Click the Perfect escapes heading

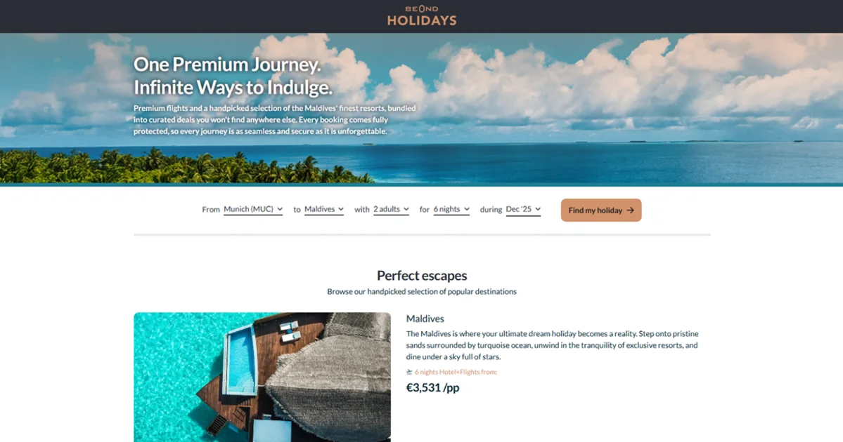click(x=422, y=275)
